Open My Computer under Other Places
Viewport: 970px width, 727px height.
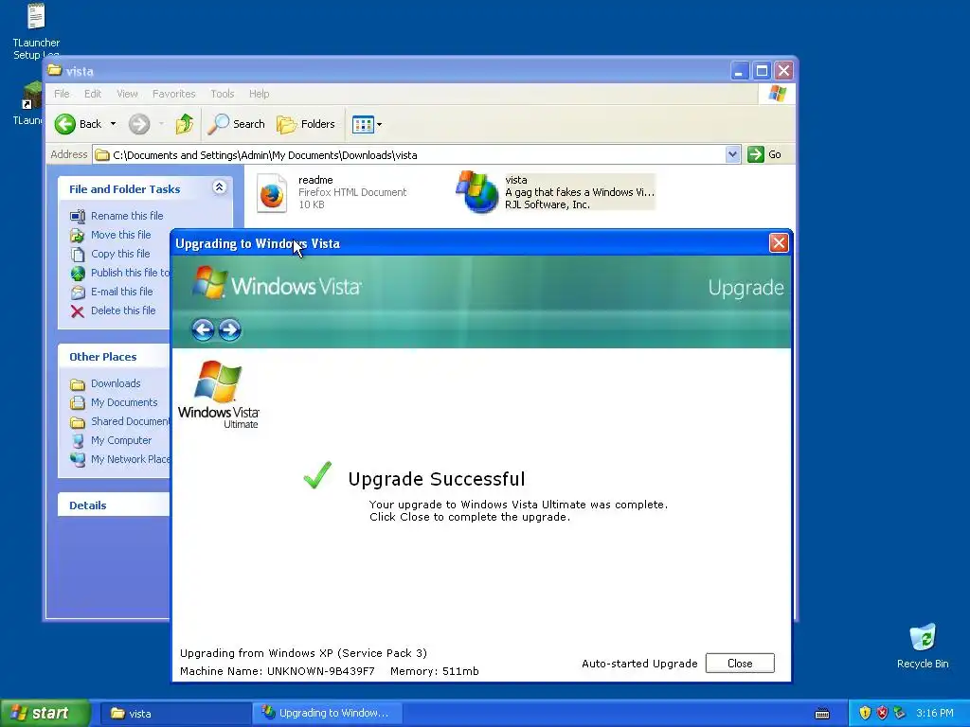click(121, 441)
